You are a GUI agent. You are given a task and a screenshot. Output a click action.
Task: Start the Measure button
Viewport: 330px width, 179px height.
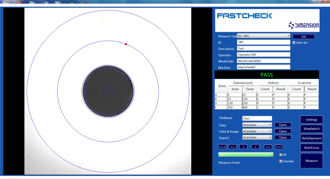[311, 161]
